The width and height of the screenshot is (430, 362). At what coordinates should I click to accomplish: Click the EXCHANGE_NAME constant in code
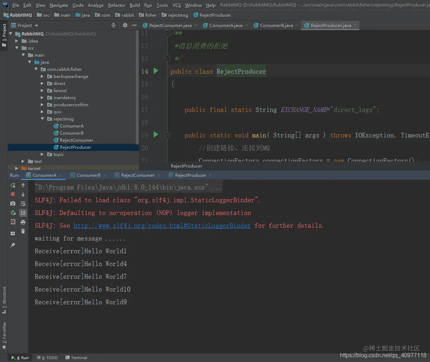303,110
